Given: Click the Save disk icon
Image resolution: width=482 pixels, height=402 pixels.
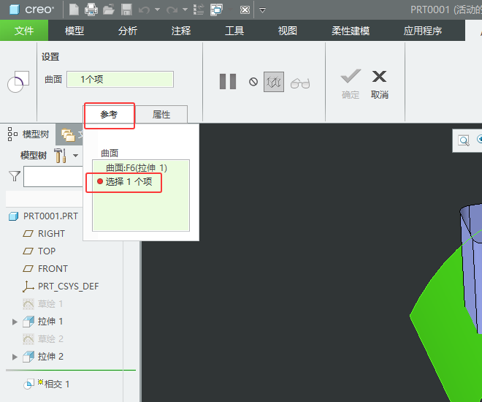Looking at the screenshot, I should coord(126,10).
